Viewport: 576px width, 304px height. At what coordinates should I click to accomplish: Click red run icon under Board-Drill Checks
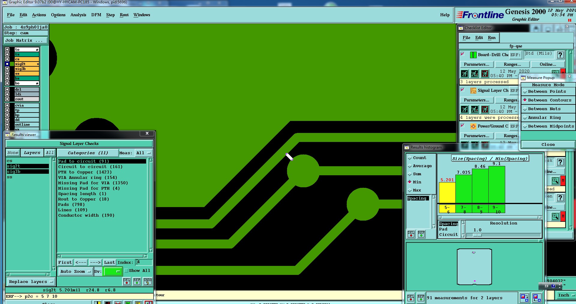pyautogui.click(x=485, y=74)
